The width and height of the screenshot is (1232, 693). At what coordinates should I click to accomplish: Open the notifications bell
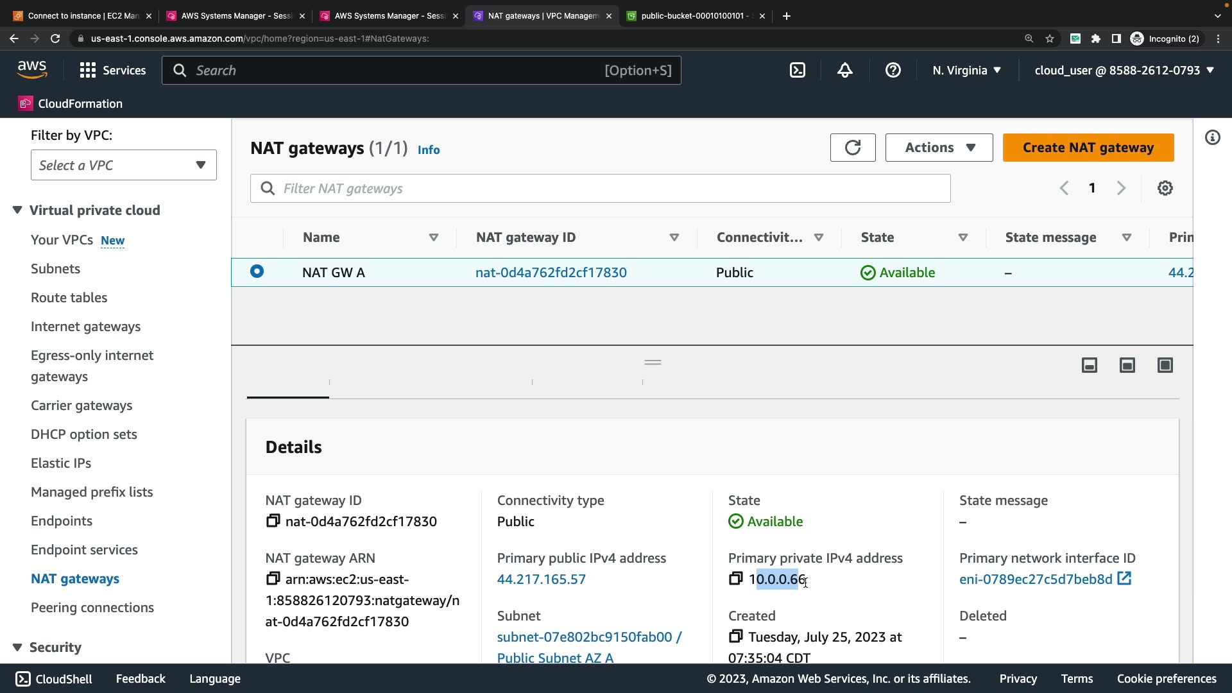point(845,71)
